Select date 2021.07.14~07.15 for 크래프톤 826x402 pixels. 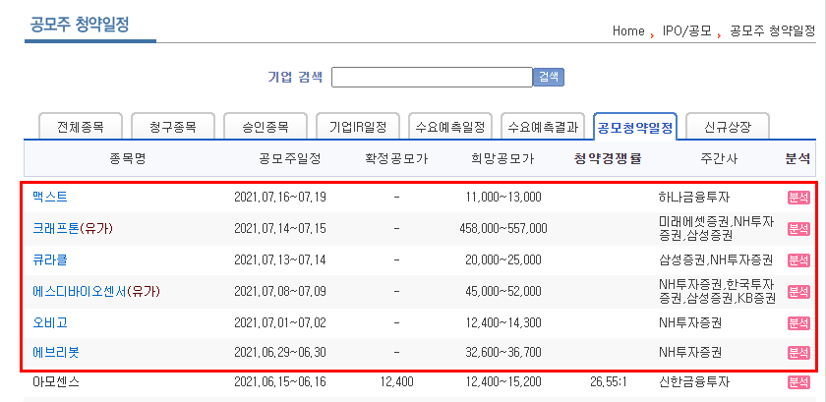279,229
